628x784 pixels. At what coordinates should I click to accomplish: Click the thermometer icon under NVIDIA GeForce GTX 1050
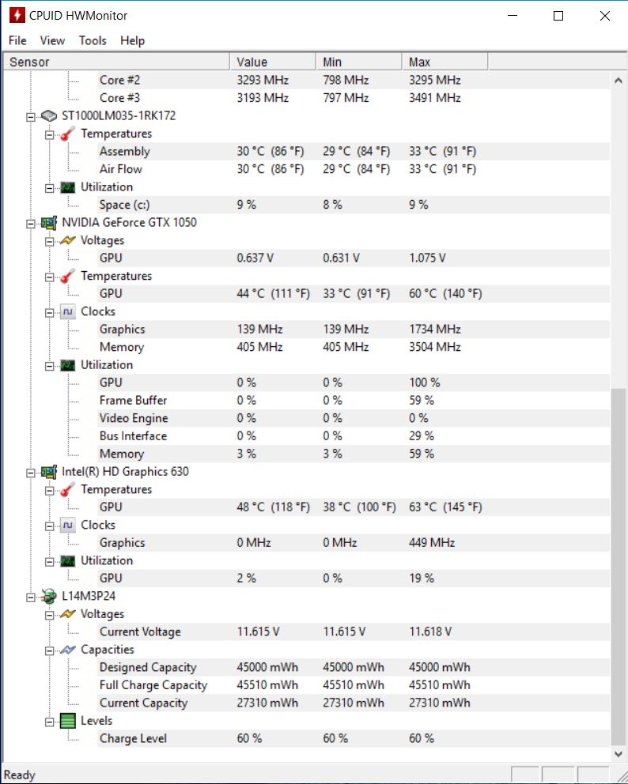(x=68, y=276)
